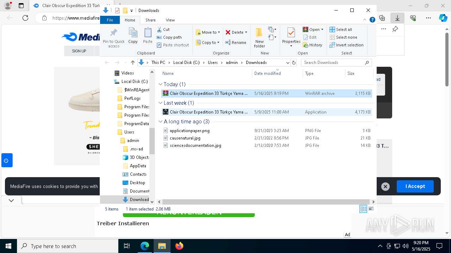Click SIGN UP on MediaFire page

tap(79, 51)
